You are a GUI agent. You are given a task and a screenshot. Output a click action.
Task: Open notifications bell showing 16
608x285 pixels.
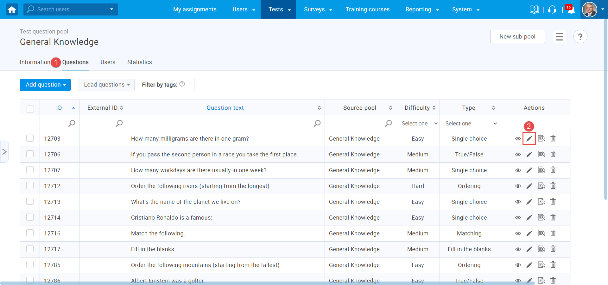tap(570, 9)
